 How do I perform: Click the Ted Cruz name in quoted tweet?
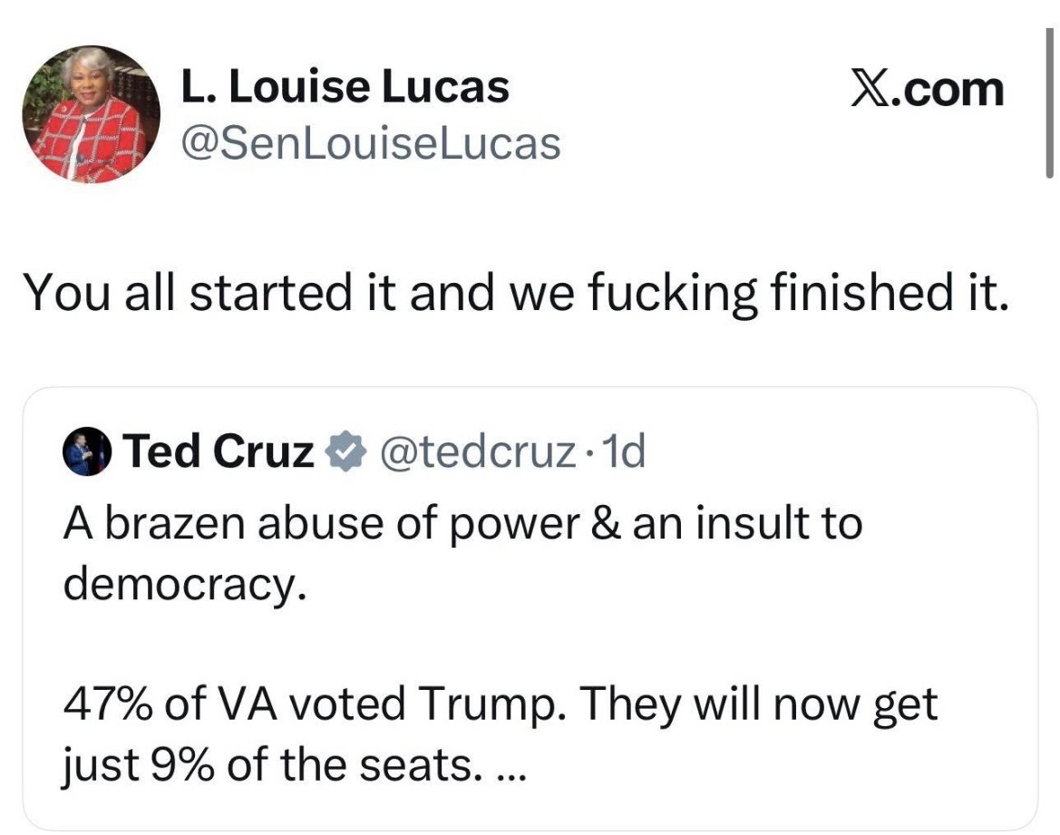(x=218, y=452)
